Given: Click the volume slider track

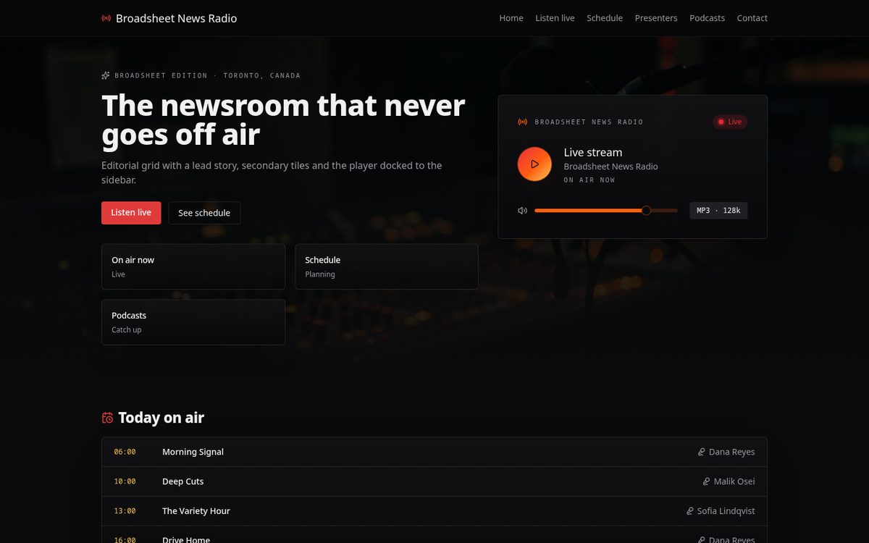Looking at the screenshot, I should [606, 211].
